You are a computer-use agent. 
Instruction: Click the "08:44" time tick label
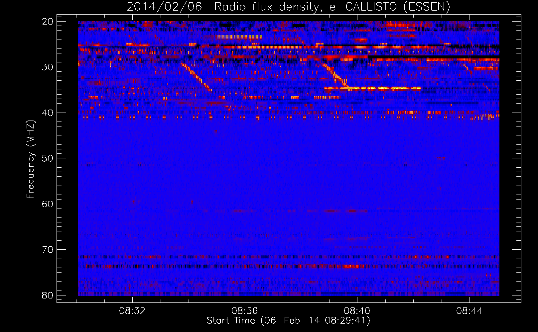[469, 311]
